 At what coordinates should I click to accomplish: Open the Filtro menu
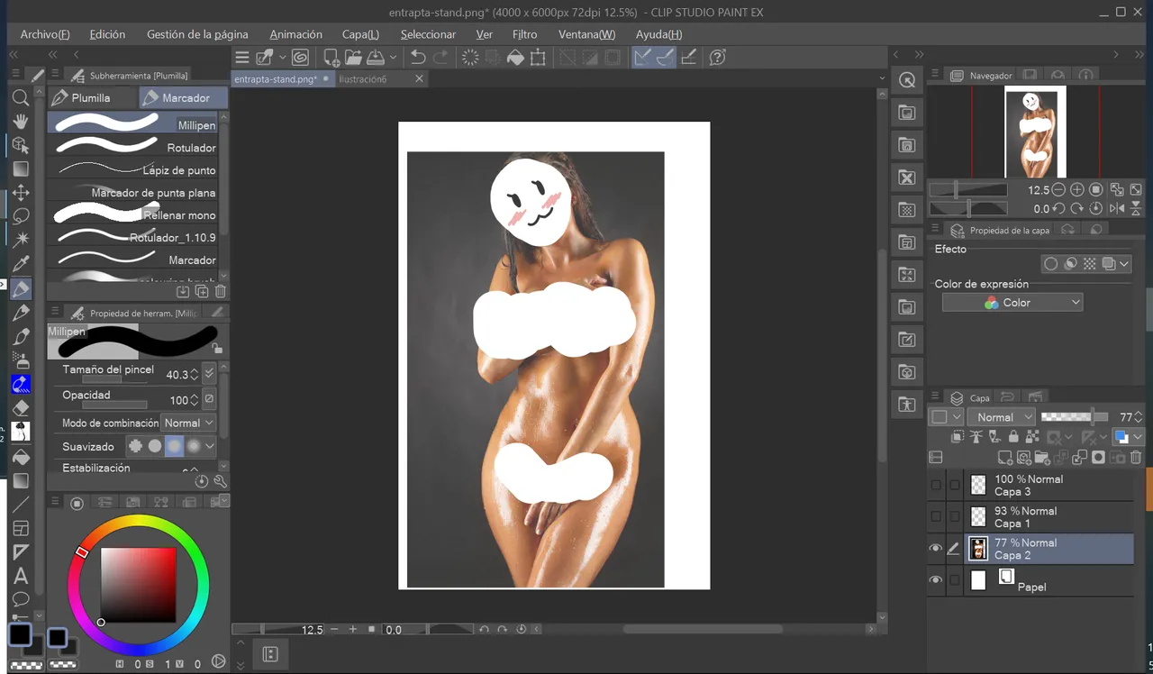tap(524, 34)
